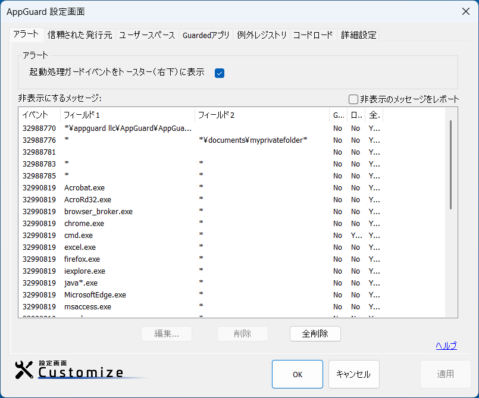Click the 全削除 button
Screen dimensions: 479x398
pyautogui.click(x=315, y=334)
